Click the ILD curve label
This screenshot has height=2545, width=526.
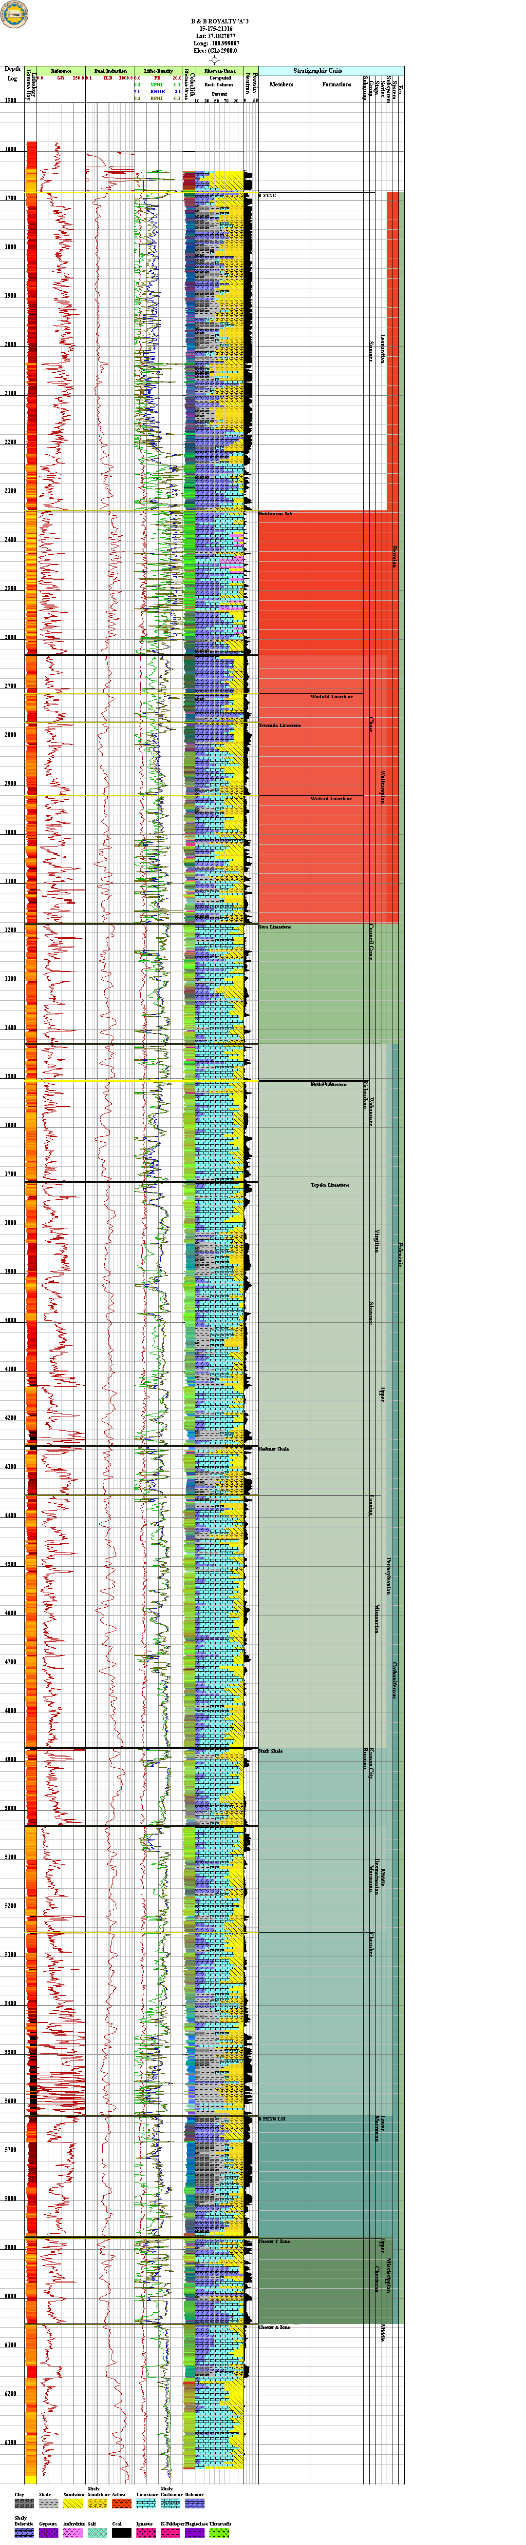[x=108, y=78]
